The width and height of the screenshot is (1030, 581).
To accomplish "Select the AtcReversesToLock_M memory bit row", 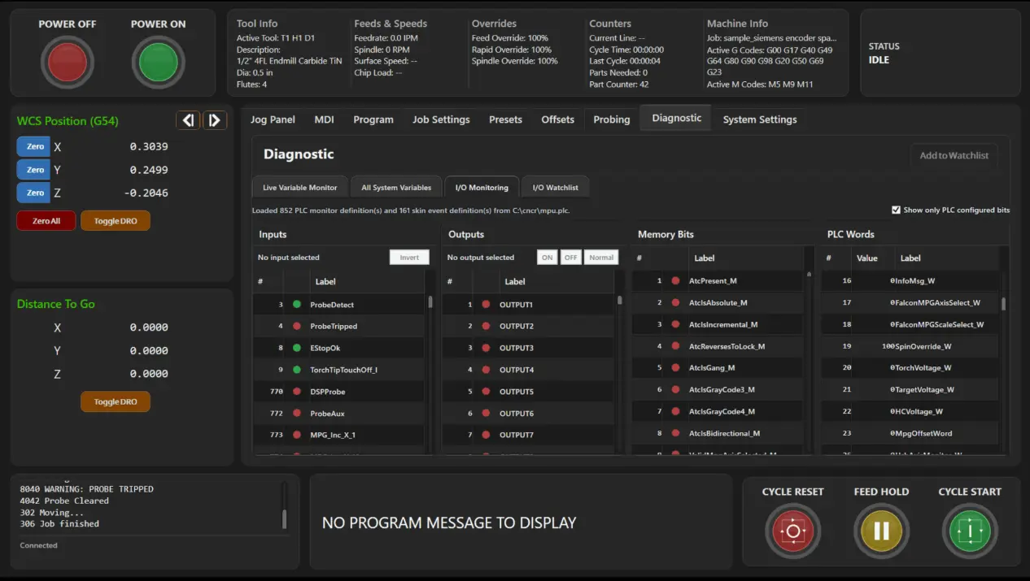I will click(718, 346).
